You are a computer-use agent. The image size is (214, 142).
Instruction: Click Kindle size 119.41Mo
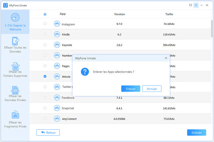pos(169,35)
